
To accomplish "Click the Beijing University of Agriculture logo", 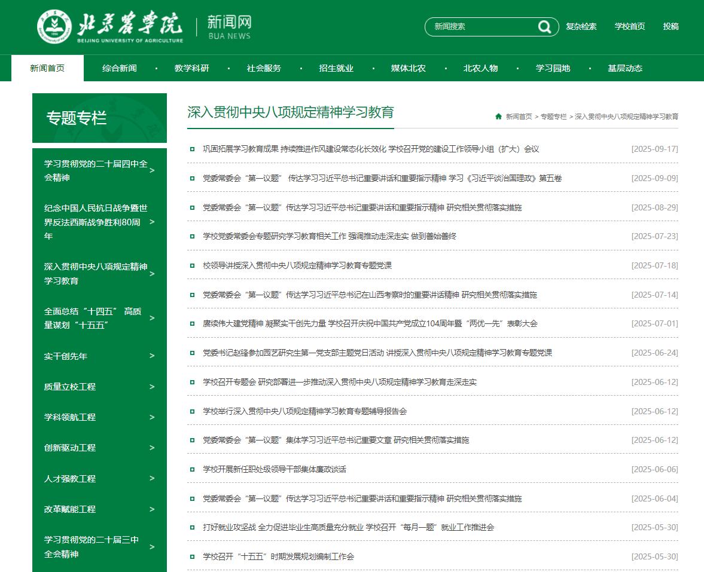I will click(109, 27).
